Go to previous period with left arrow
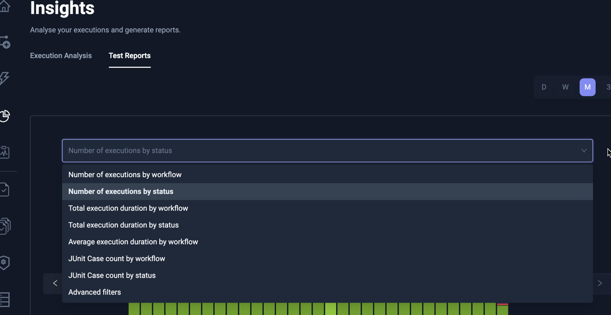This screenshot has height=315, width=611. pyautogui.click(x=55, y=283)
